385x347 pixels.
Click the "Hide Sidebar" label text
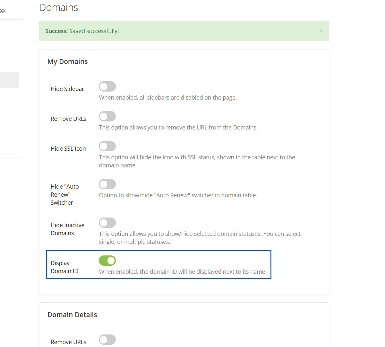[x=67, y=89]
